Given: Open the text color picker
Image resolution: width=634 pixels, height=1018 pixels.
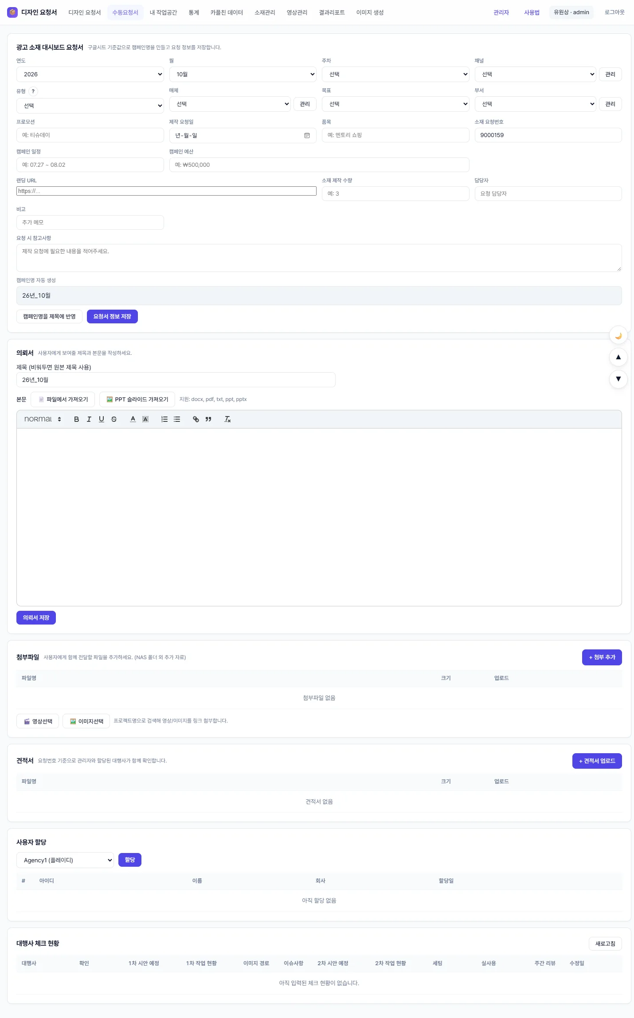Looking at the screenshot, I should [133, 419].
